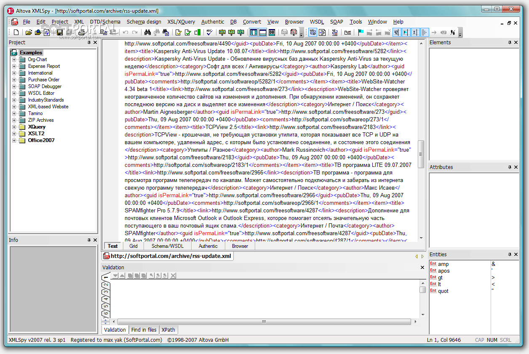The image size is (529, 354).
Task: Toggle indentation guides button
Action: click(x=425, y=32)
